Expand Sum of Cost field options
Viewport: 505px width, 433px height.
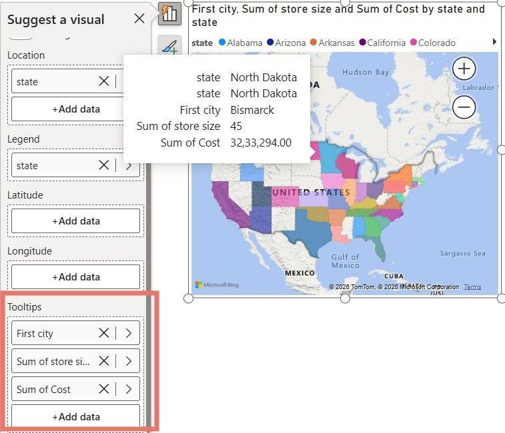pos(129,389)
